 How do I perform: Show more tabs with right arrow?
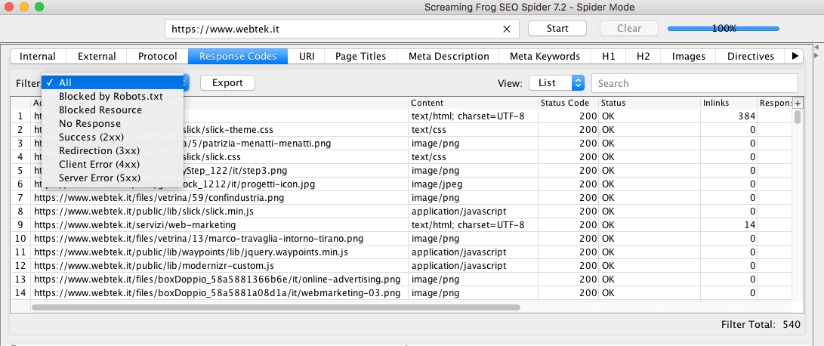(x=795, y=56)
